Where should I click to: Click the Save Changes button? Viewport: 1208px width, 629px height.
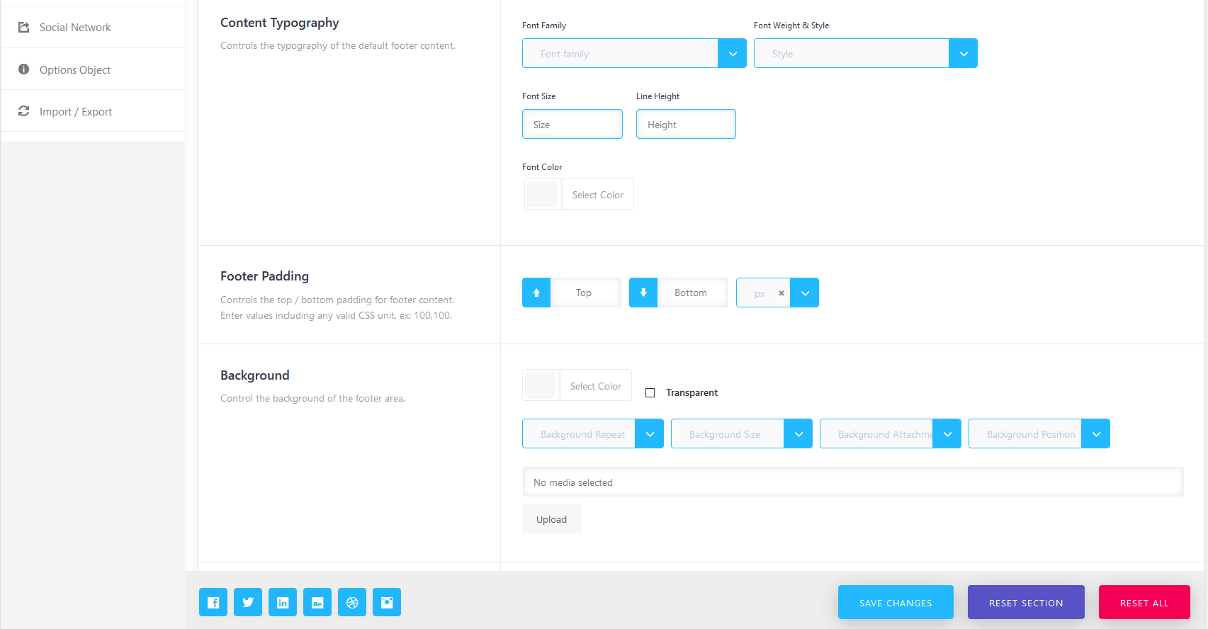(x=896, y=603)
